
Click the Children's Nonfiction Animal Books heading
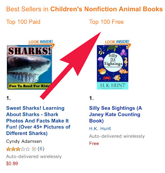(x=107, y=9)
